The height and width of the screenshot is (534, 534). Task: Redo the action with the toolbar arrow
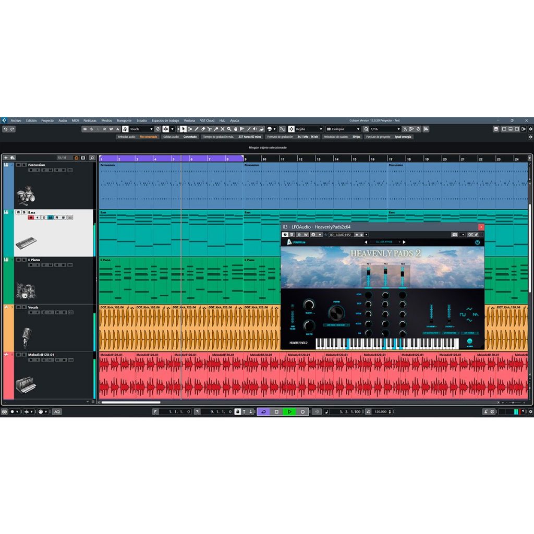pyautogui.click(x=13, y=129)
